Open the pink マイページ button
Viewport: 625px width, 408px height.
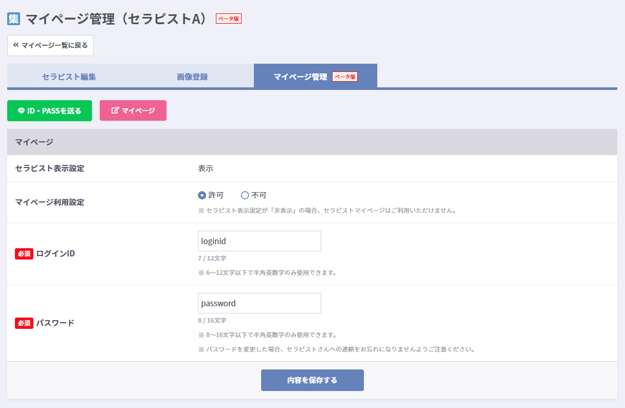click(133, 110)
